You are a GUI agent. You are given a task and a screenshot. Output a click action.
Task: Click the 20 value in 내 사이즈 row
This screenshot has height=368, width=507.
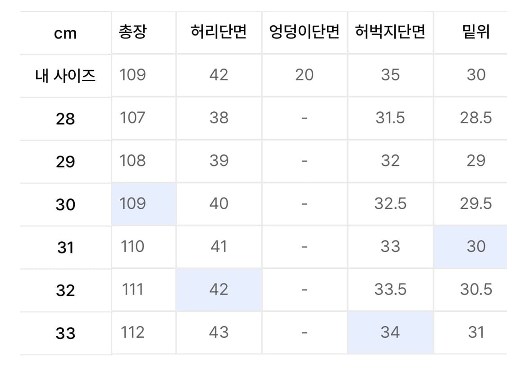pos(304,75)
